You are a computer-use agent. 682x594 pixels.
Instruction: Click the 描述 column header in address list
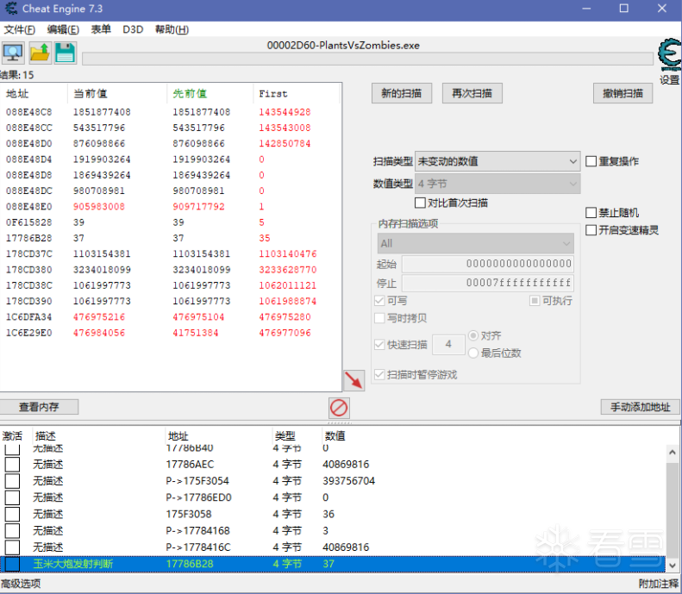45,436
